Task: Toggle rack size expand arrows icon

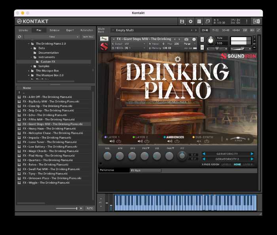Action: [x=258, y=30]
